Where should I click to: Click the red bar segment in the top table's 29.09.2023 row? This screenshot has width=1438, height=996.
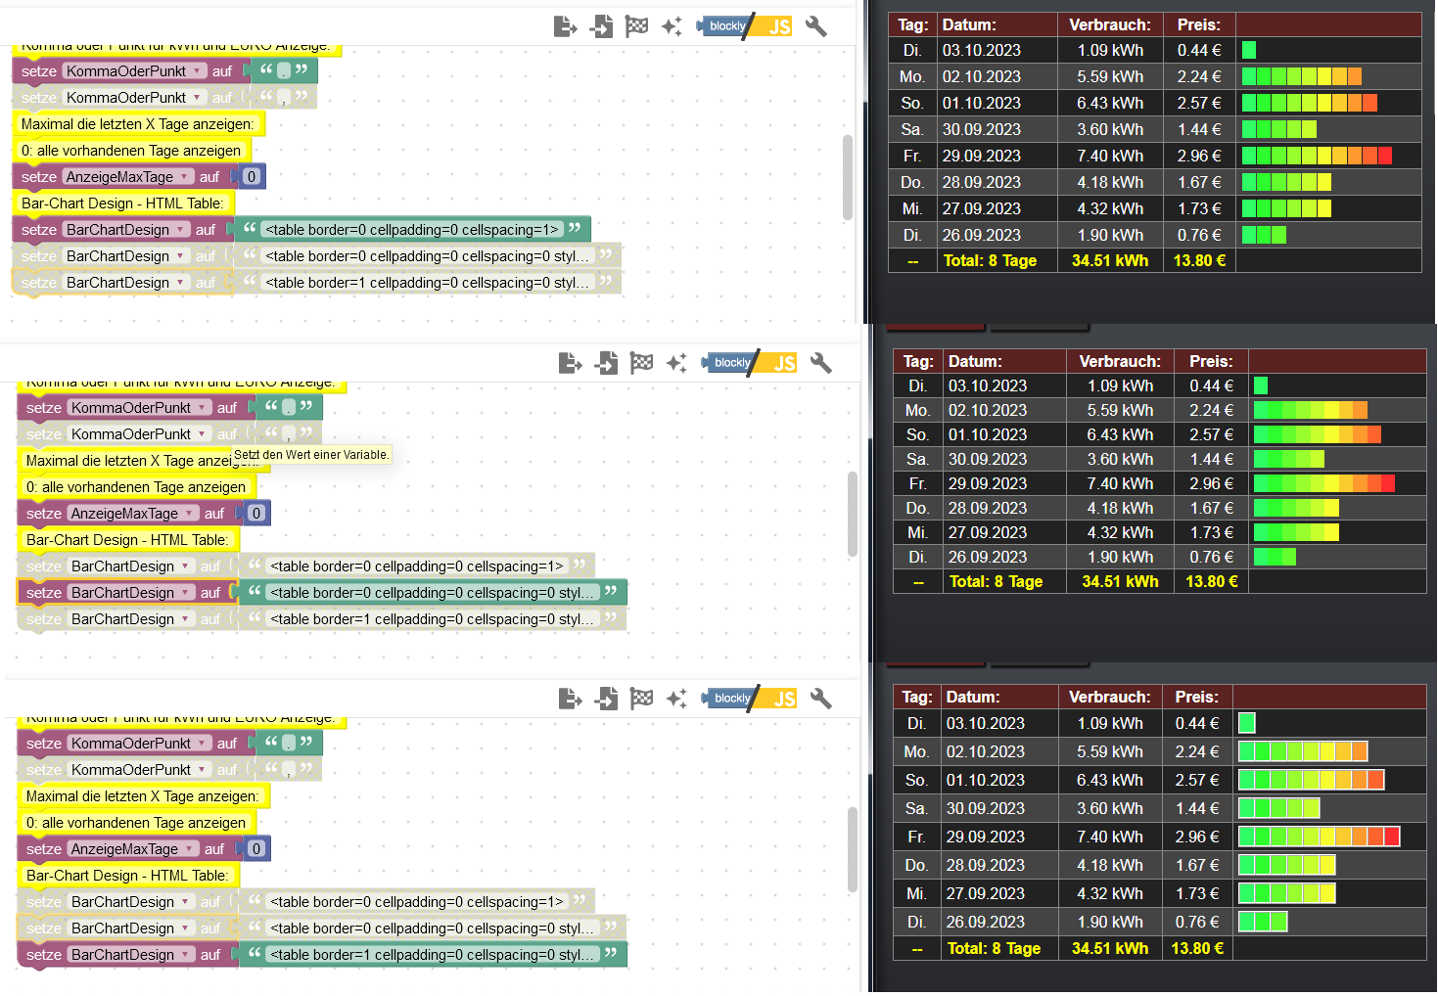1384,156
